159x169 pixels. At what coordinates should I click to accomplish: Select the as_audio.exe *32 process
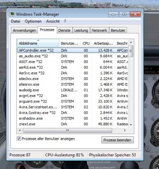(73, 56)
